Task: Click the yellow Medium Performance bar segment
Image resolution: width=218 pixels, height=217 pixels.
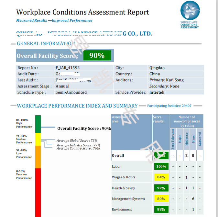Action: (x=38, y=139)
